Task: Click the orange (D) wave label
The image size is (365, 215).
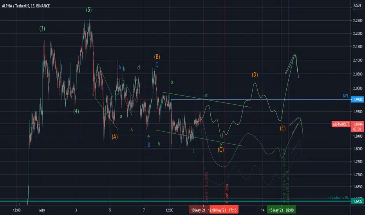Action: (255, 75)
